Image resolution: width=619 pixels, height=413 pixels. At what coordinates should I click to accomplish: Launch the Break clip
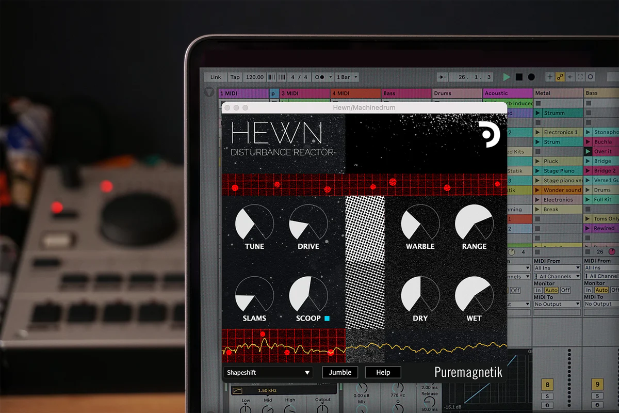tap(537, 210)
